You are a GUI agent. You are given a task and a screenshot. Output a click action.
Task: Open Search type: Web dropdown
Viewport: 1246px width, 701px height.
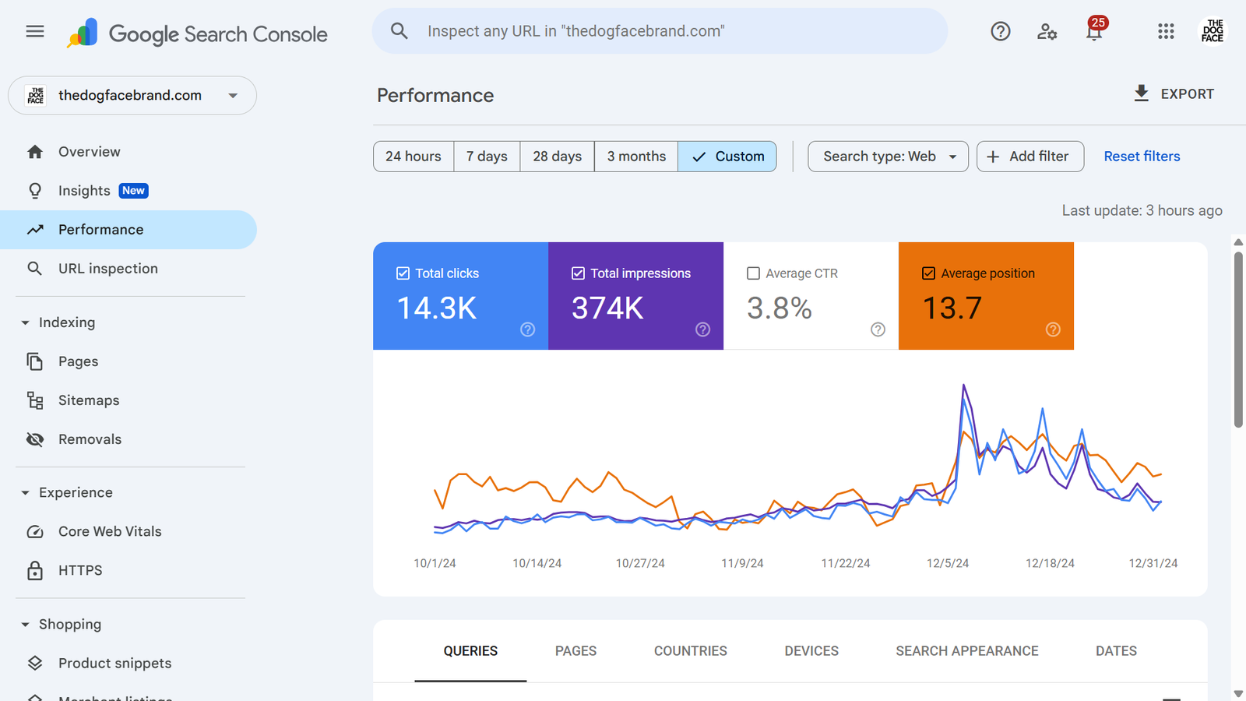coord(888,157)
